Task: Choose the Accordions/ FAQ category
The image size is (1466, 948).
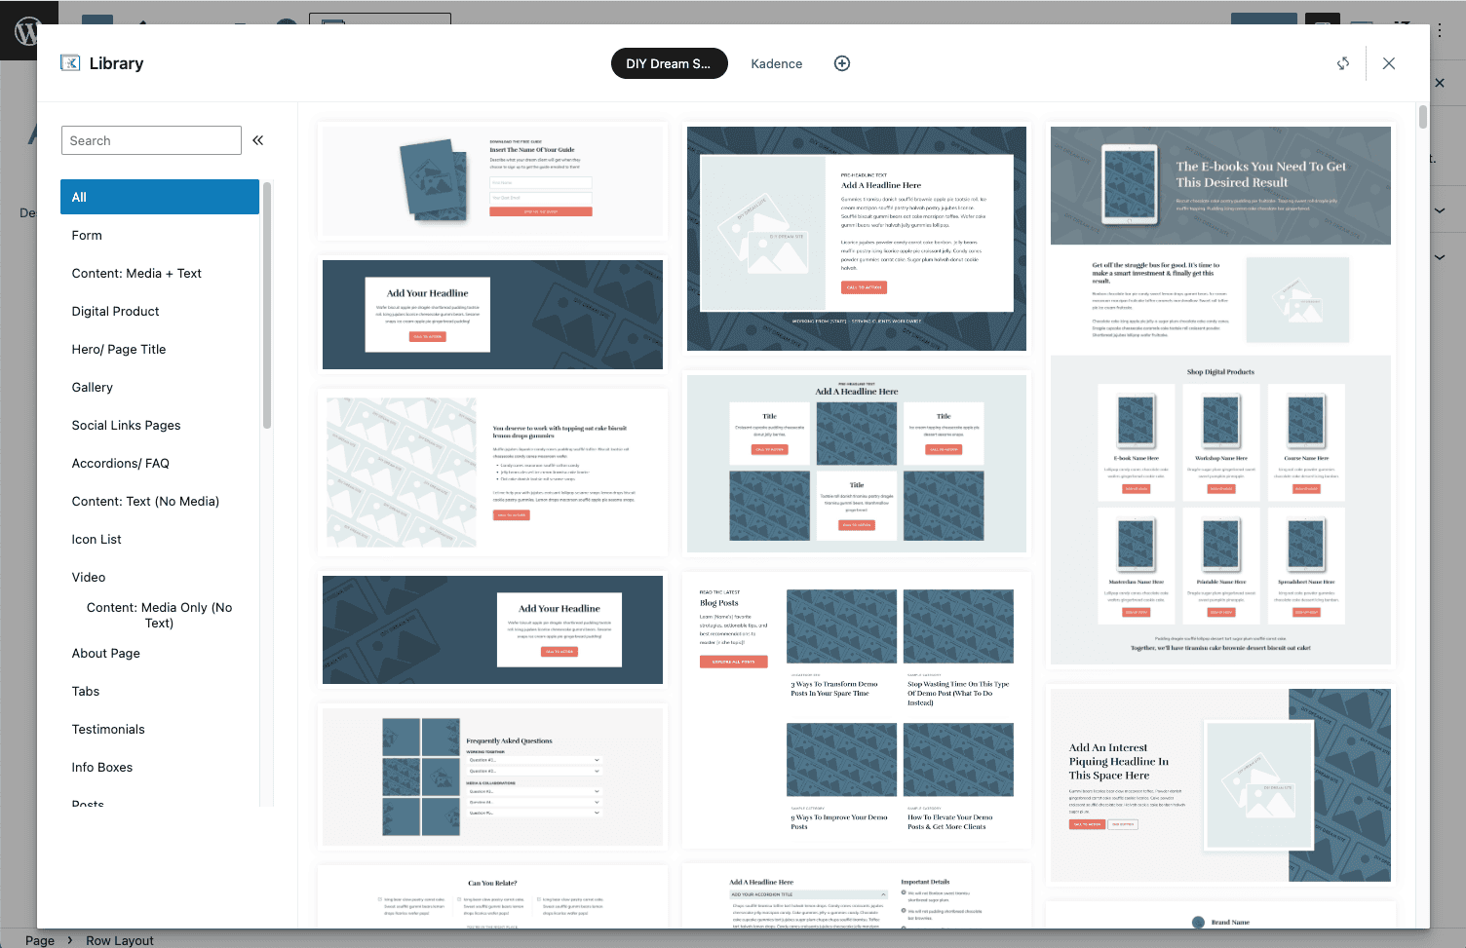Action: pos(121,463)
